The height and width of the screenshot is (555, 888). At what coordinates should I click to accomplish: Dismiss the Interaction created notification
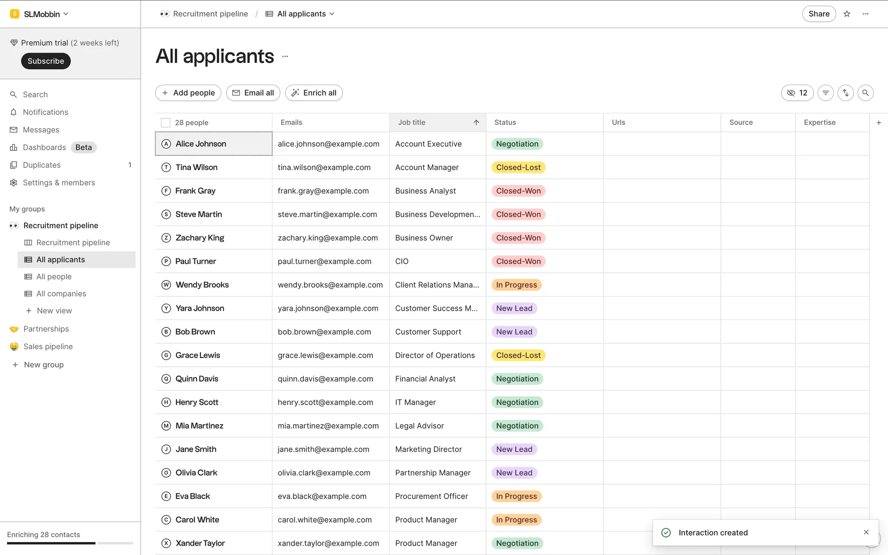pyautogui.click(x=866, y=532)
